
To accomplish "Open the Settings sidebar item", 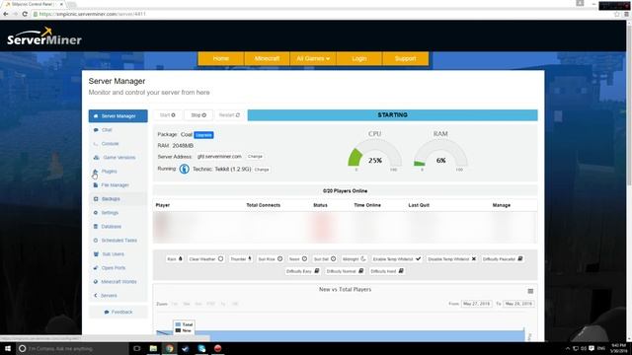I will (118, 213).
